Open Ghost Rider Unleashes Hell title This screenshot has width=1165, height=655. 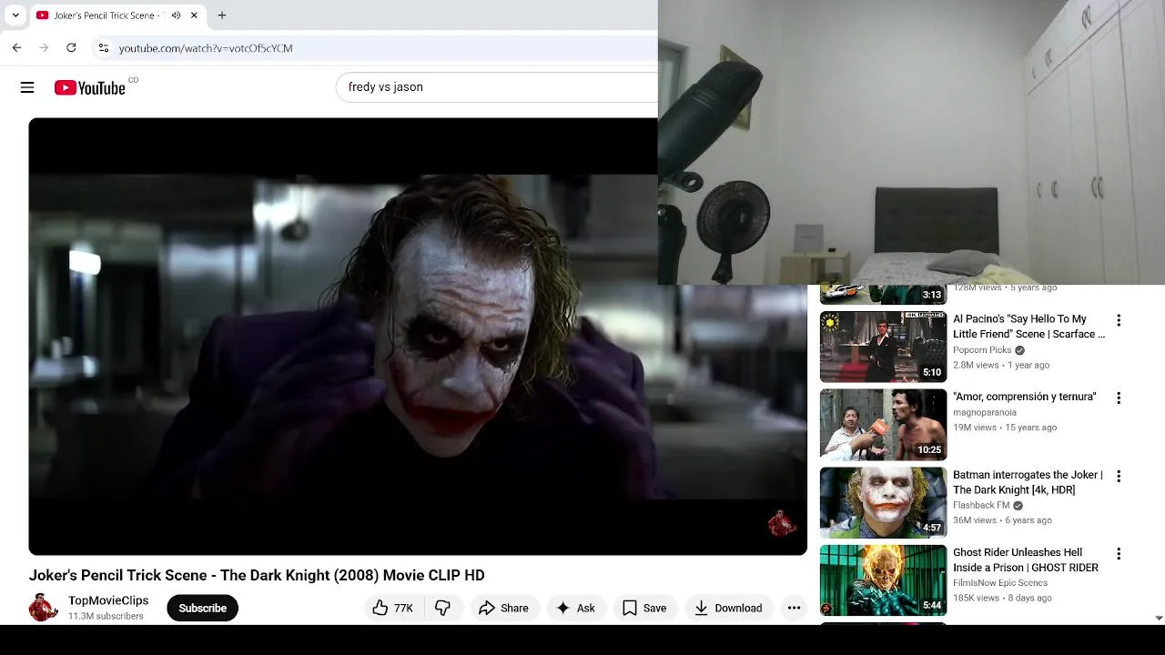1026,559
